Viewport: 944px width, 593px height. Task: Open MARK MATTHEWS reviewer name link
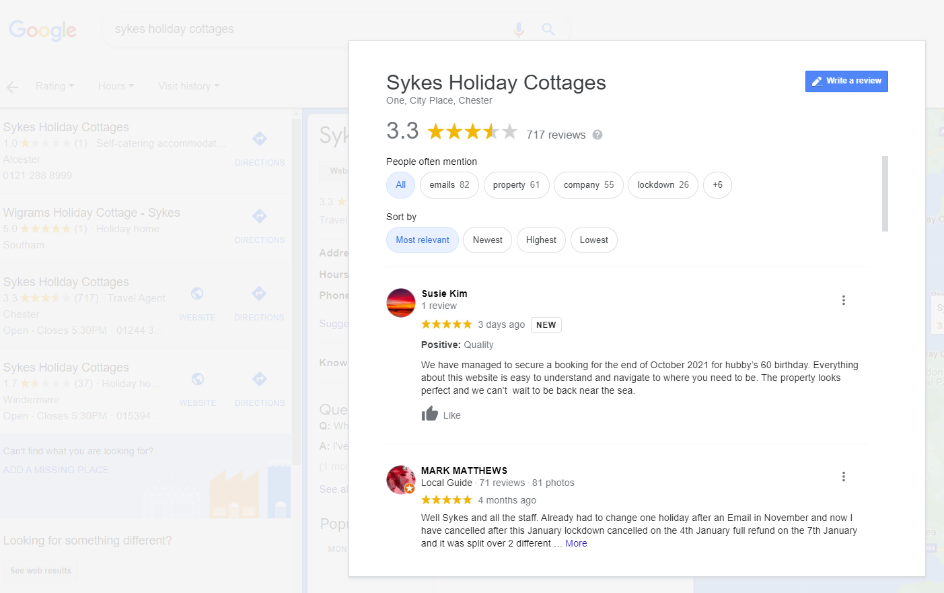point(464,470)
